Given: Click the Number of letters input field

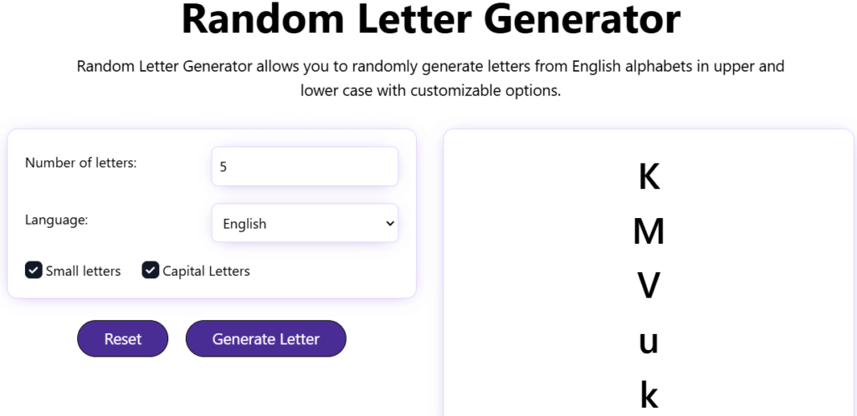Looking at the screenshot, I should click(x=305, y=166).
